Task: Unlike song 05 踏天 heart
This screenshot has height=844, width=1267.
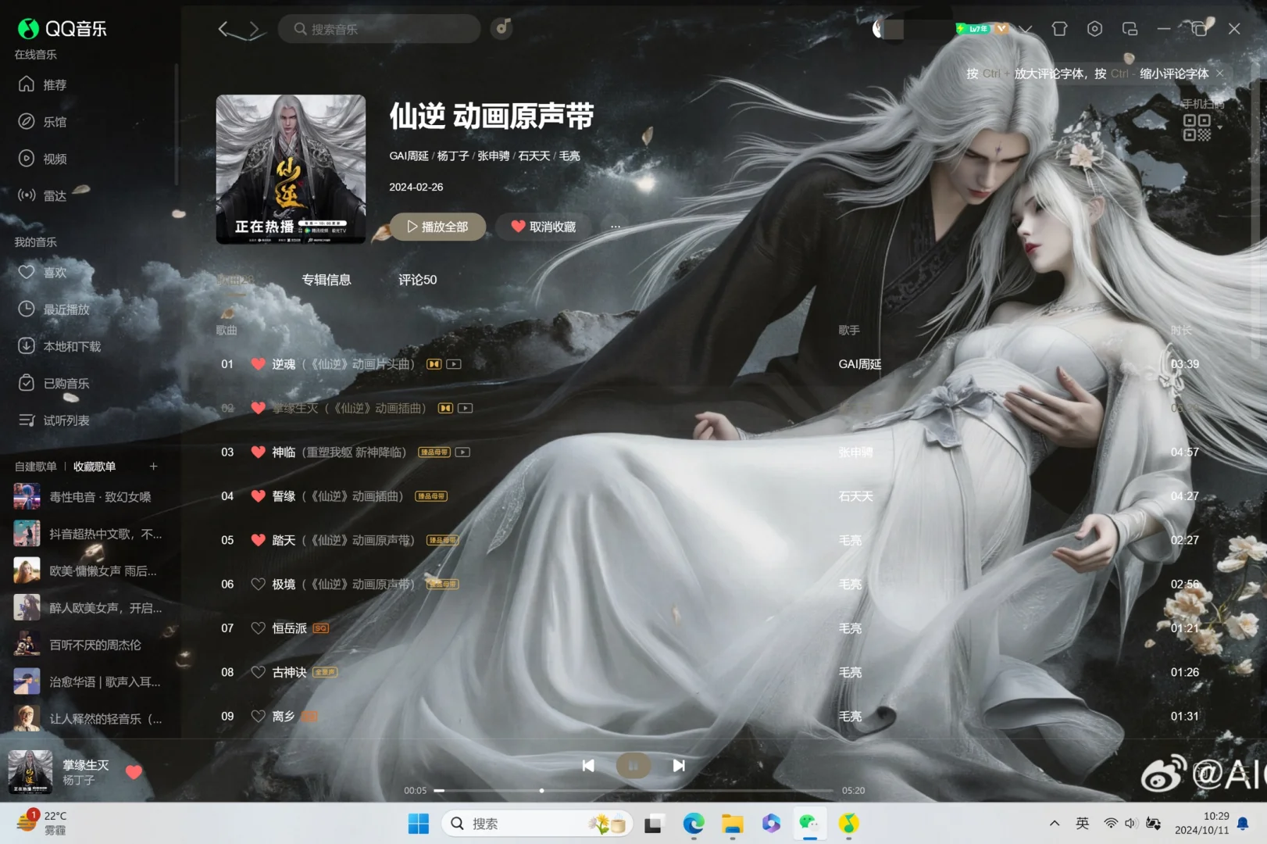Action: coord(259,540)
